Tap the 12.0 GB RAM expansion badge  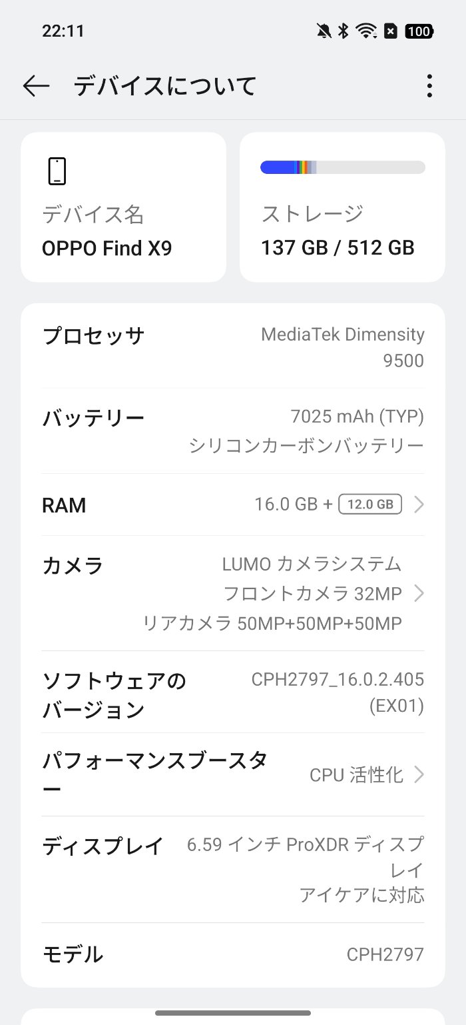click(370, 505)
